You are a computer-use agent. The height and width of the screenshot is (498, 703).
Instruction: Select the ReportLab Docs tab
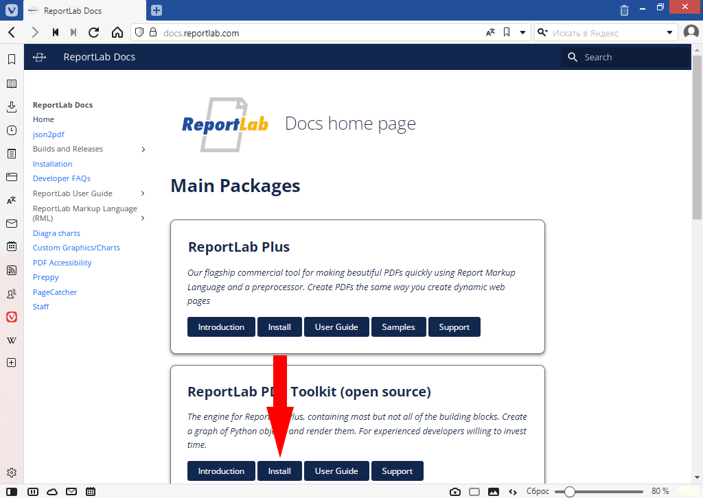click(82, 10)
